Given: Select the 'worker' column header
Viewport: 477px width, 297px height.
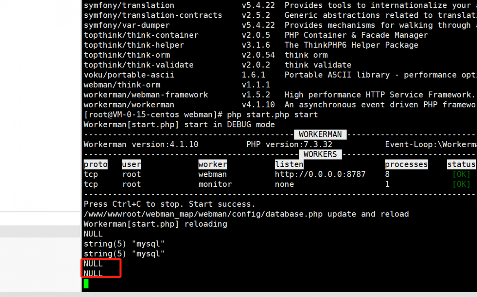Looking at the screenshot, I should [x=213, y=165].
